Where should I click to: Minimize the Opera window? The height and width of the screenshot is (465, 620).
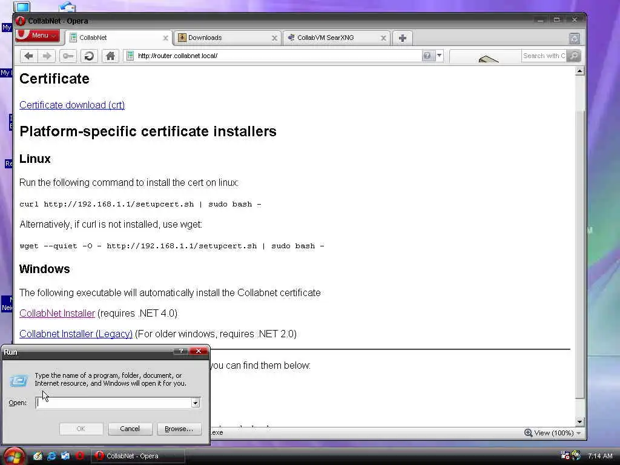point(539,20)
